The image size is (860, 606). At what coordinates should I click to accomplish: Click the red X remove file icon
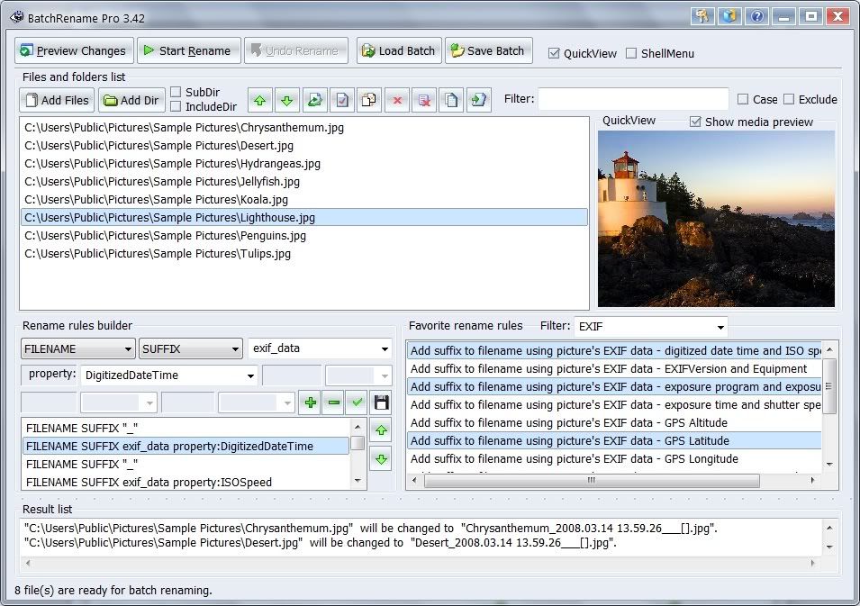(x=395, y=100)
